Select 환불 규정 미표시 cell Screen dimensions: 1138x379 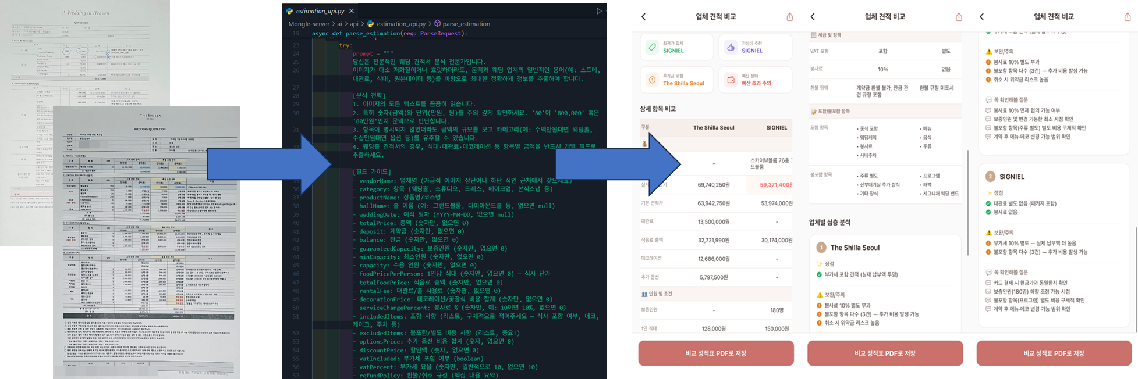coord(937,88)
